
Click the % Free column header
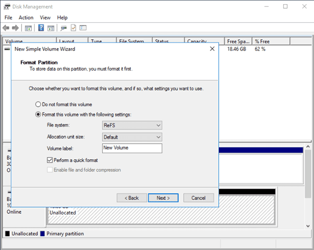coord(271,41)
